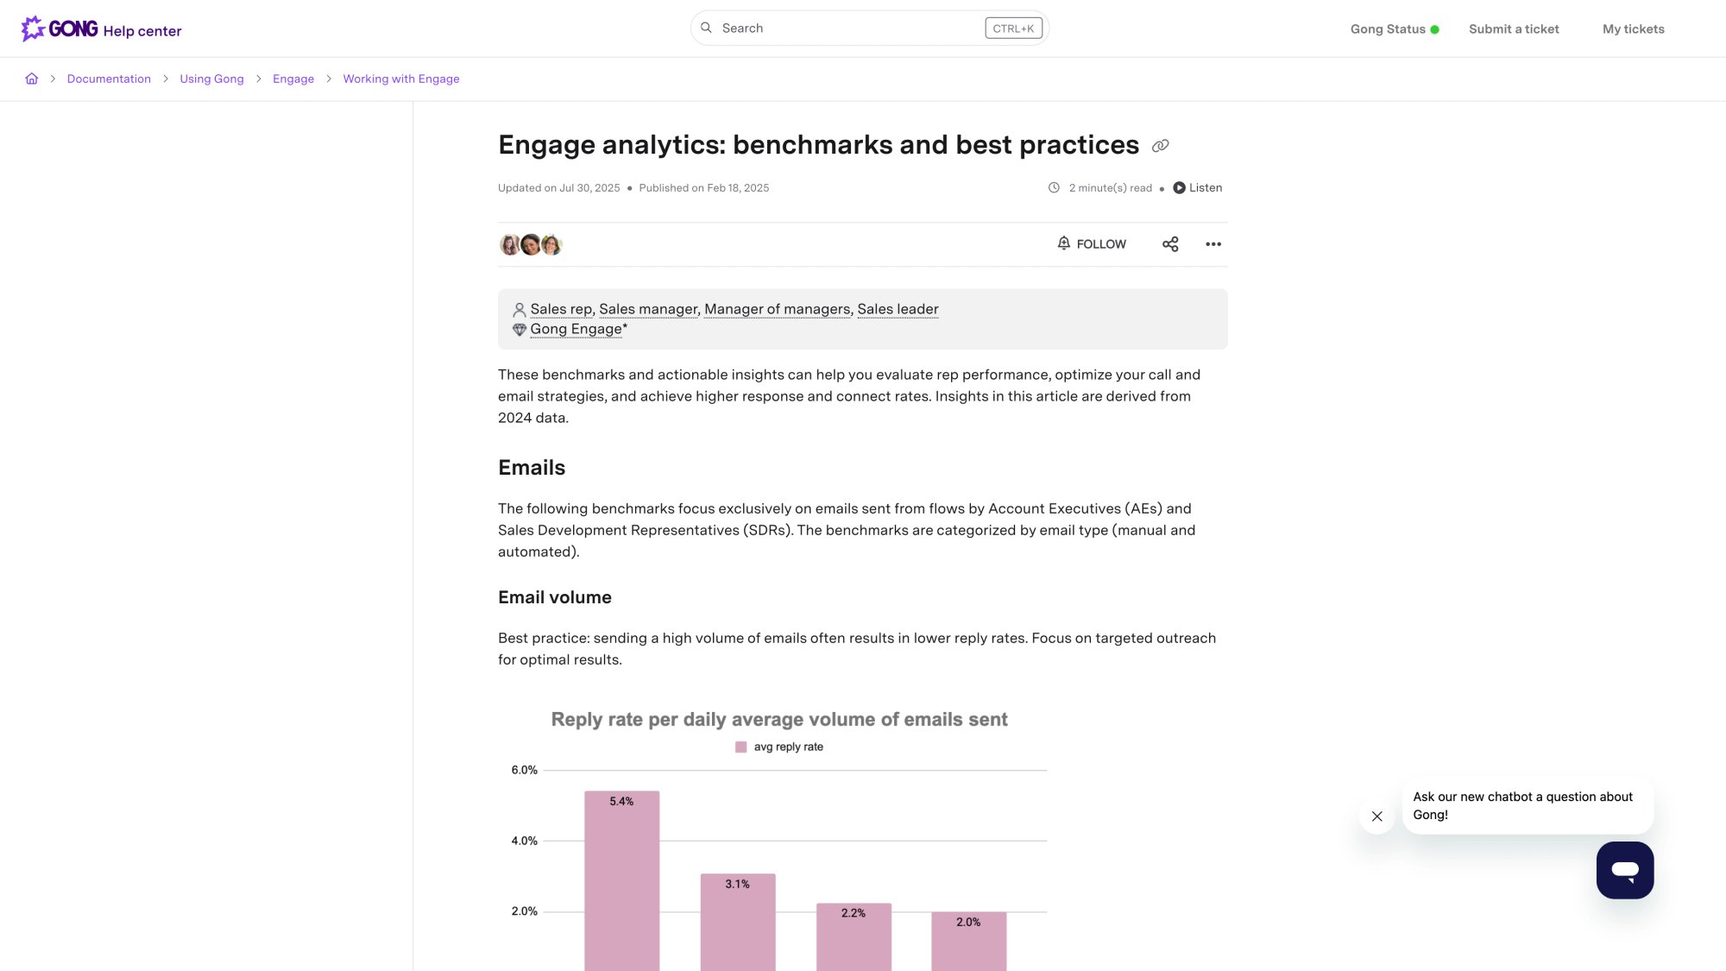Click the search magnifier icon
The height and width of the screenshot is (971, 1726).
[706, 28]
